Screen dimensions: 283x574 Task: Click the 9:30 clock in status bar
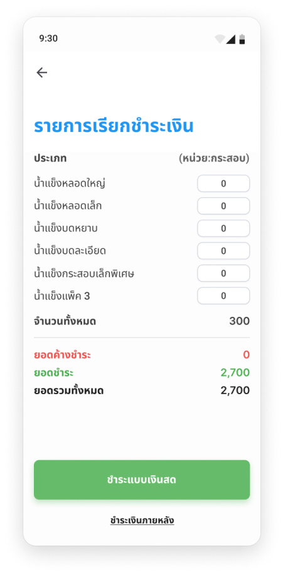click(48, 38)
